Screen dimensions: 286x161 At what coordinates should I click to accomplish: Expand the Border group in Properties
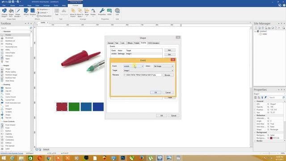pos(255,141)
